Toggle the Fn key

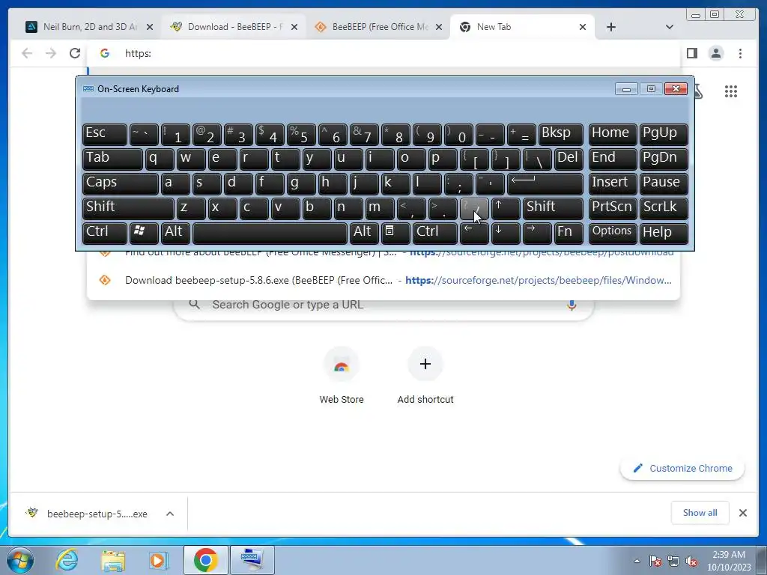tap(569, 234)
